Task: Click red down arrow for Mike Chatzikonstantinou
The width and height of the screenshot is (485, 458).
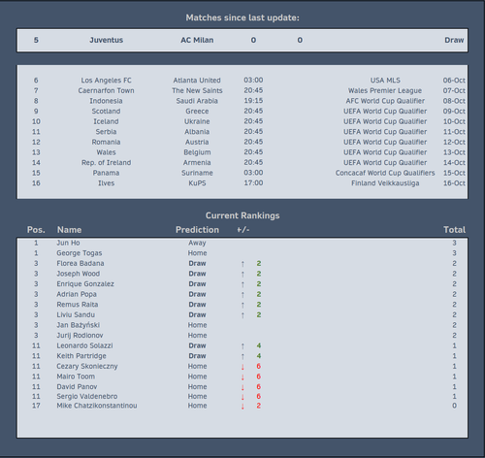Action: point(242,407)
